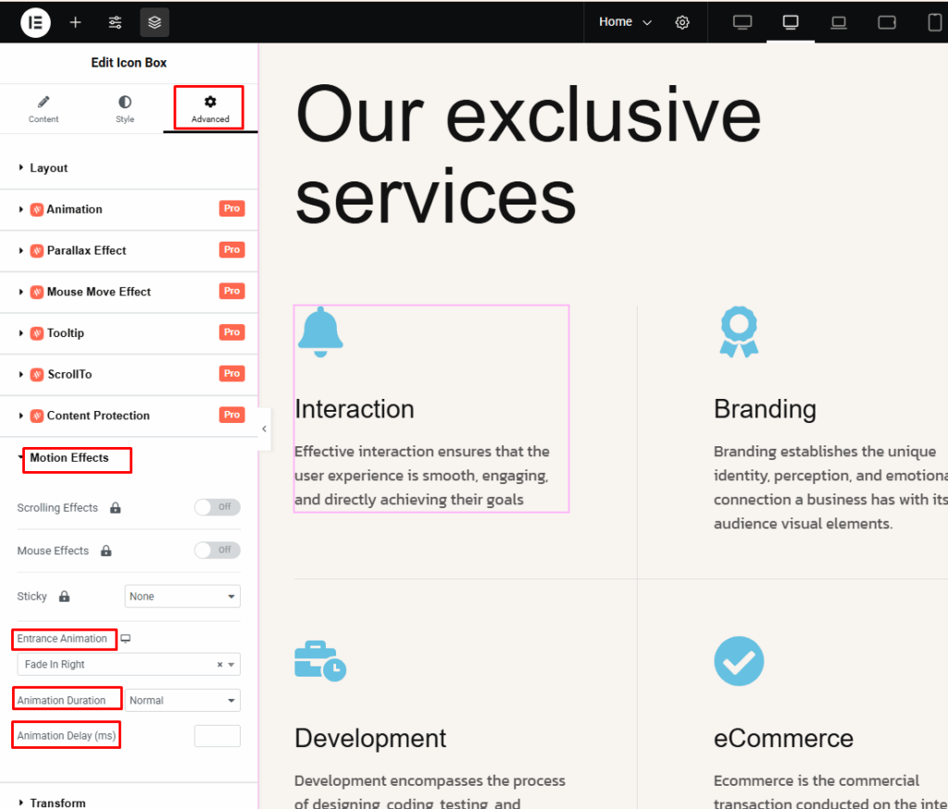Click the page settings gear icon
The width and height of the screenshot is (948, 809).
[x=682, y=22]
